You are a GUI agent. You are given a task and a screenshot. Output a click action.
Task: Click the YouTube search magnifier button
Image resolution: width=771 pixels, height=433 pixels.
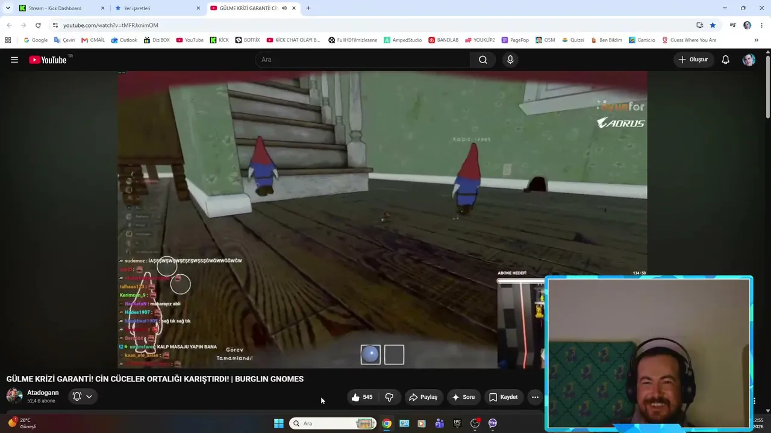coord(483,60)
